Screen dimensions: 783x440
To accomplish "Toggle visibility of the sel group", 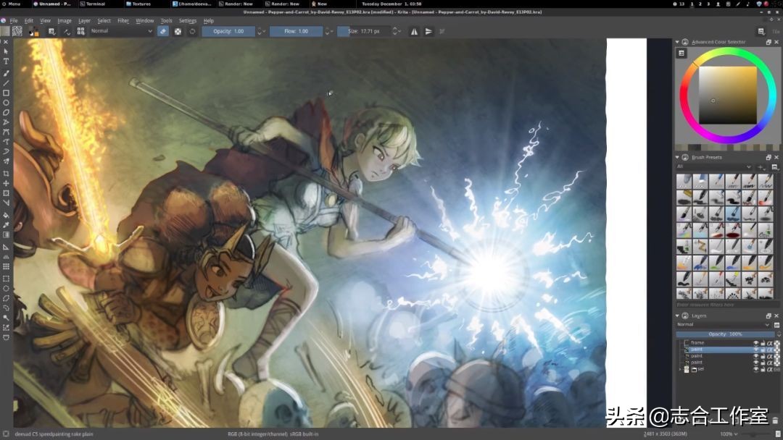I will click(756, 369).
